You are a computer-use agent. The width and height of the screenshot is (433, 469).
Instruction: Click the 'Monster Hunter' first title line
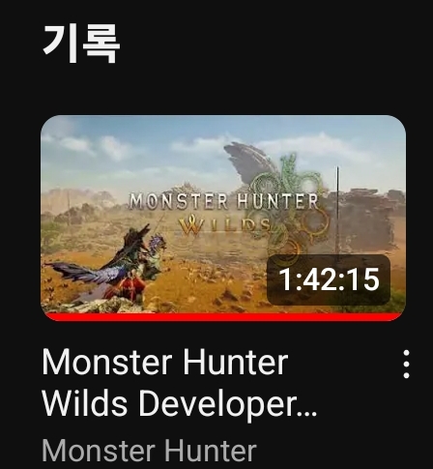165,363
